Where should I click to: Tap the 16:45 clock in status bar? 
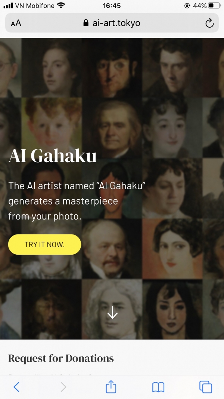tap(112, 6)
